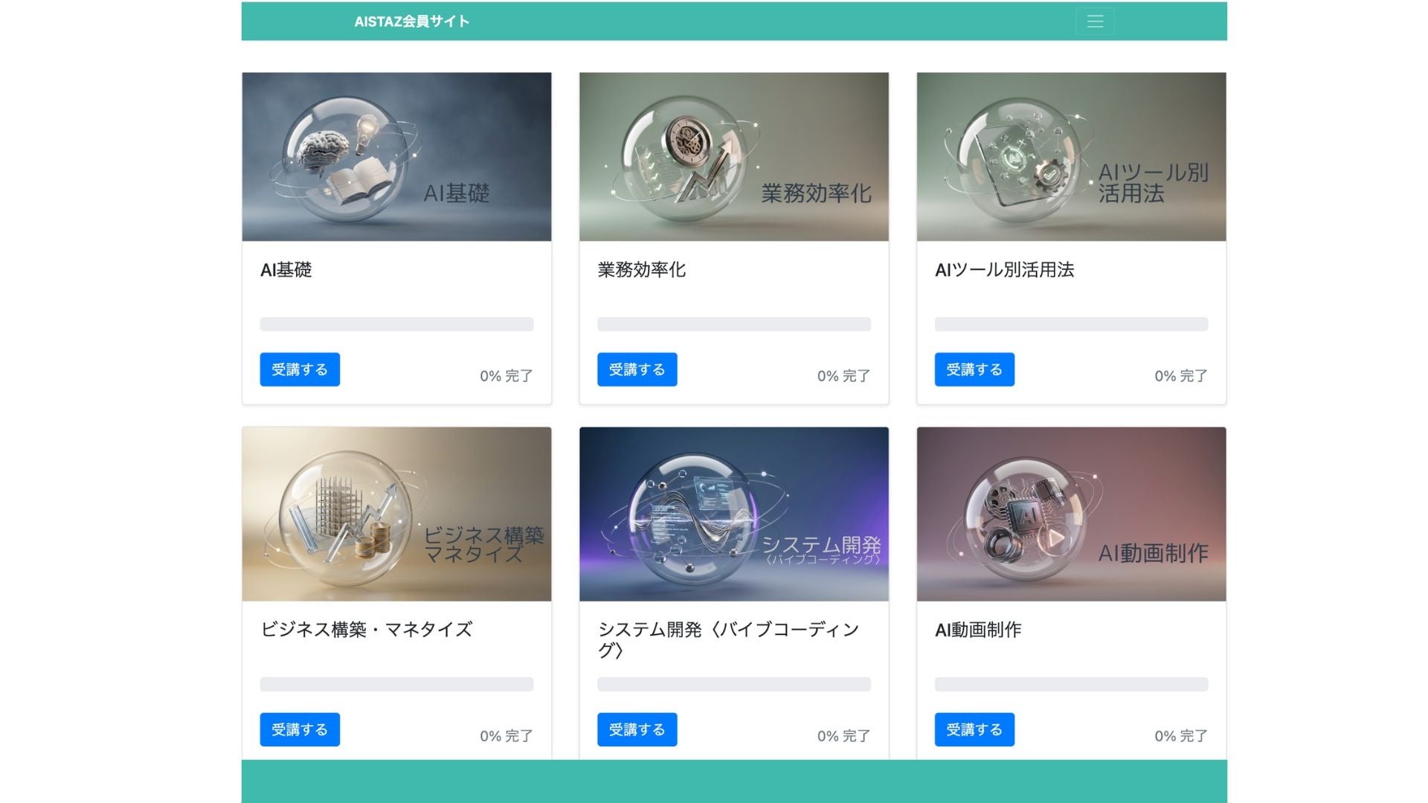
Task: Click the ビジネス構築・マネタイズ card title
Action: click(x=366, y=630)
